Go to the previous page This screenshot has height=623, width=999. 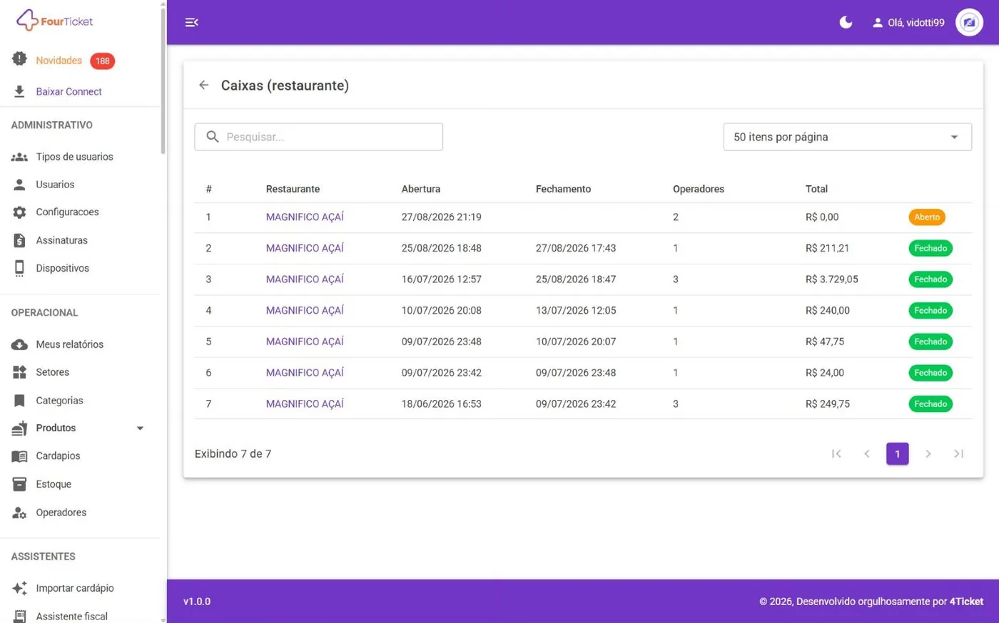(x=867, y=453)
